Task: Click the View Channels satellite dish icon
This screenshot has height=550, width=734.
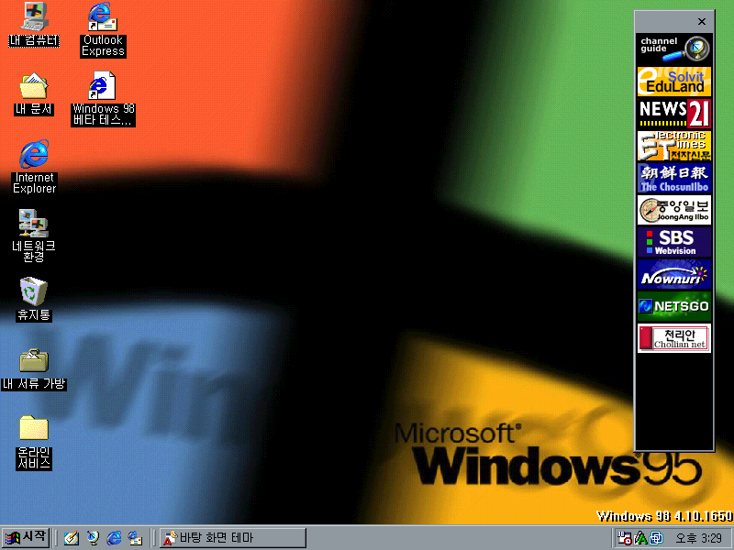Action: 93,538
